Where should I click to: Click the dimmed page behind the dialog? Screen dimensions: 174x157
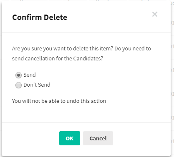point(172,83)
